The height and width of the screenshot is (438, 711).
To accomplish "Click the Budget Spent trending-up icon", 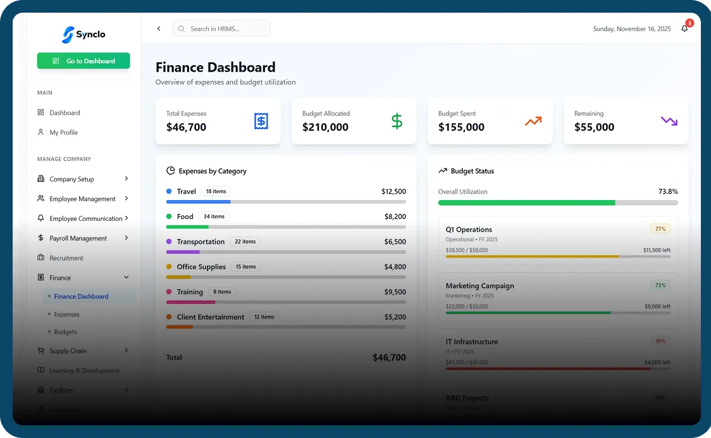I will click(x=533, y=121).
